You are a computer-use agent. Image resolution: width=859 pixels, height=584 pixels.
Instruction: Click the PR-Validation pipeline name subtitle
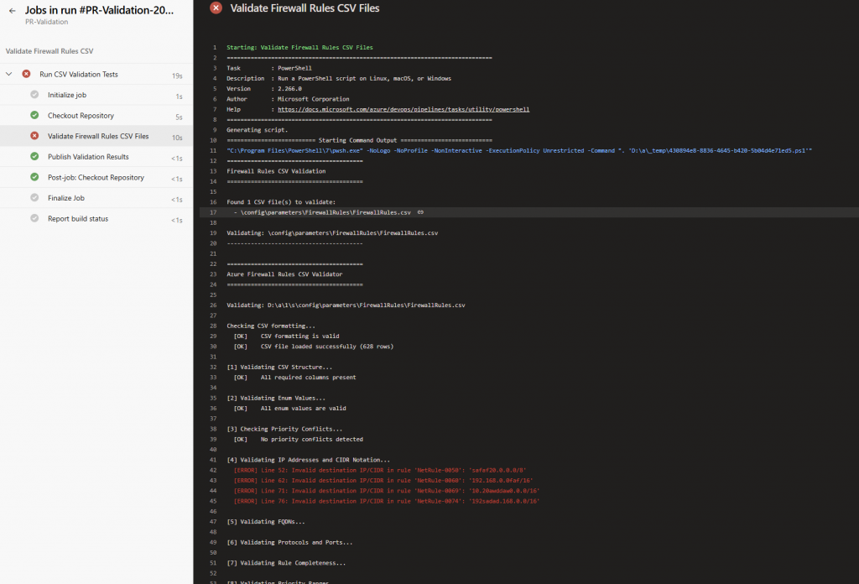coord(46,23)
